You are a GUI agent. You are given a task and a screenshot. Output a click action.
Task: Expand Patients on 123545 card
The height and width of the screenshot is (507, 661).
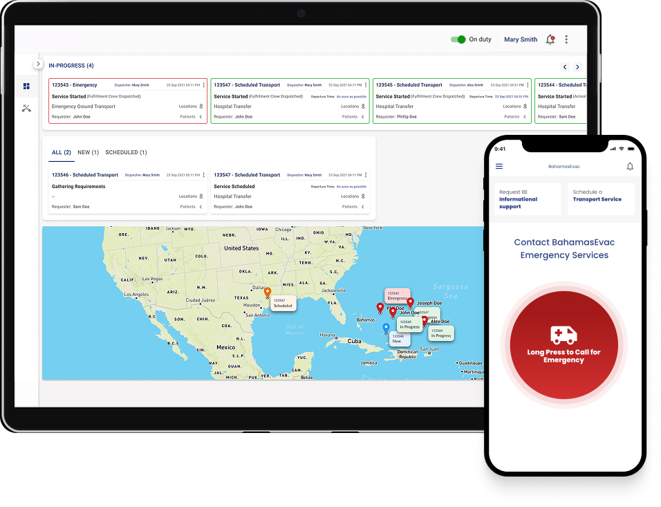(515, 116)
